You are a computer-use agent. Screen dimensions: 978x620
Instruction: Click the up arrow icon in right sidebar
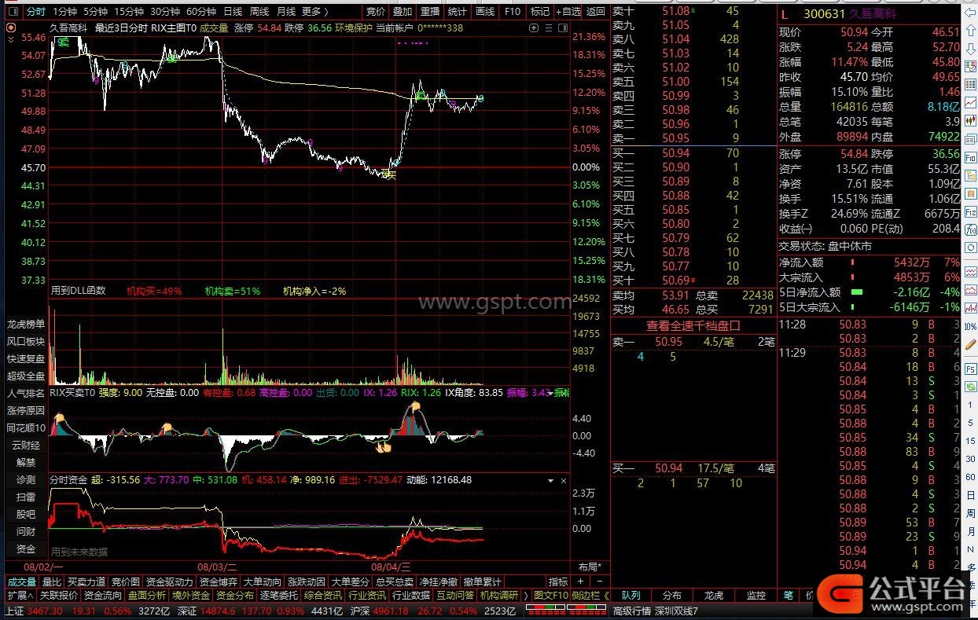coord(969,31)
